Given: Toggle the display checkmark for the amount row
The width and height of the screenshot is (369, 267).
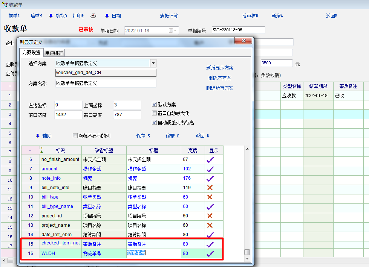Looking at the screenshot, I should (210, 169).
